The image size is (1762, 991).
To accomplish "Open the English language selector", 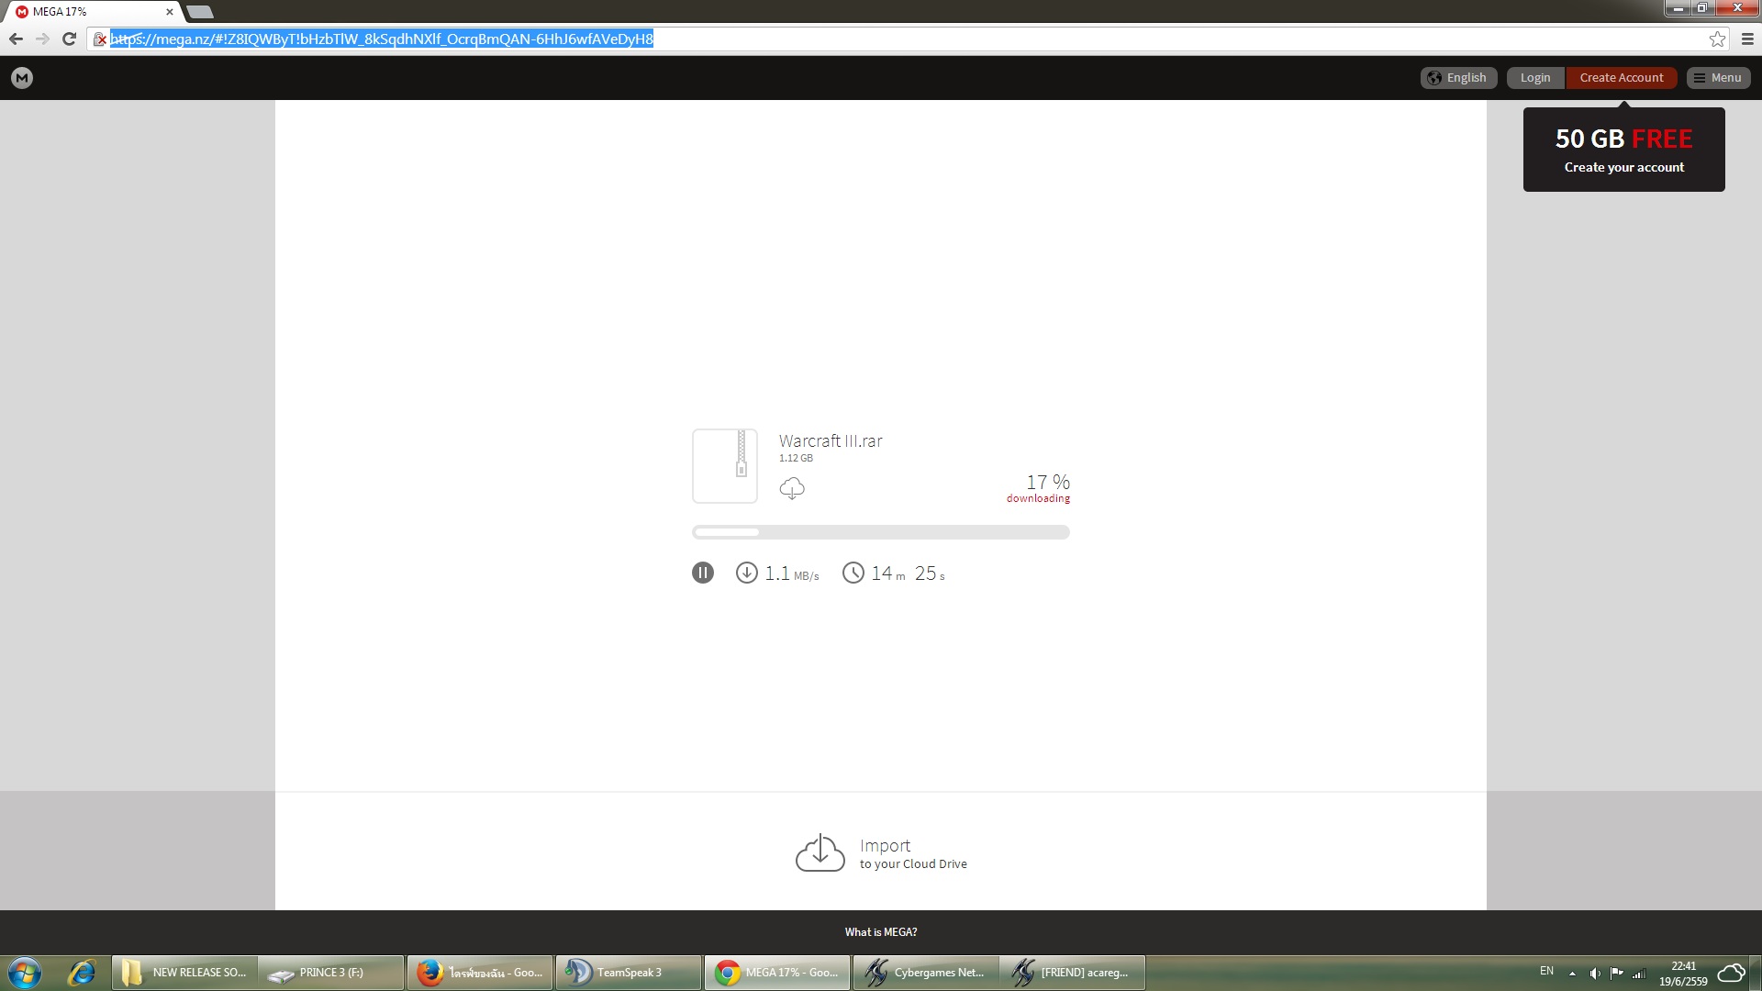I will pyautogui.click(x=1458, y=78).
